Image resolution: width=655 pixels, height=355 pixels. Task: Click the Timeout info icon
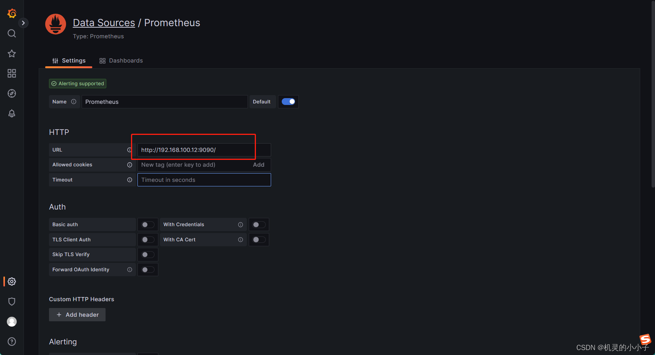click(129, 180)
